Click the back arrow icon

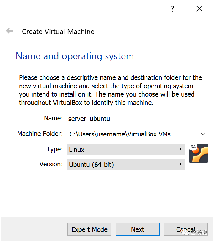pyautogui.click(x=10, y=31)
